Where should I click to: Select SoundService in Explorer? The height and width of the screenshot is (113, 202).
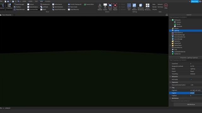tap(178, 47)
